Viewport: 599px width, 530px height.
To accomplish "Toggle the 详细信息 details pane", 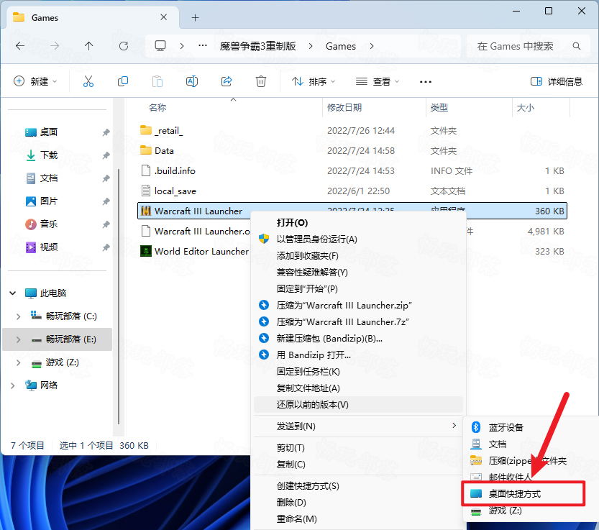I will pyautogui.click(x=557, y=81).
